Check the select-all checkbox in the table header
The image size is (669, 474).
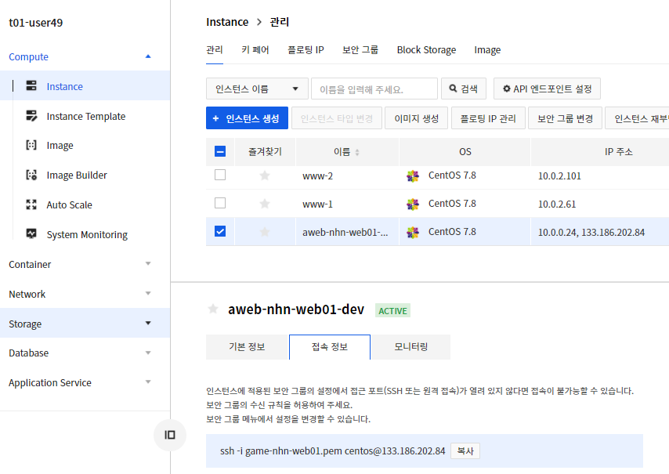[x=220, y=150]
